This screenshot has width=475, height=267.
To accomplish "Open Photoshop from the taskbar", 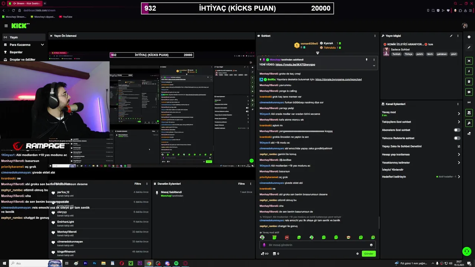I will 94,263.
